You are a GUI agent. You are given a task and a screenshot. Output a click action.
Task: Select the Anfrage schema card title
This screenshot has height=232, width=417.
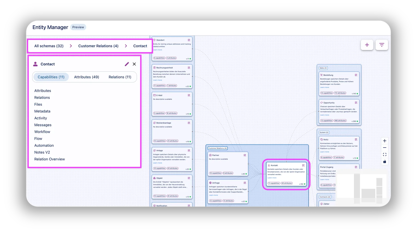[216, 183]
